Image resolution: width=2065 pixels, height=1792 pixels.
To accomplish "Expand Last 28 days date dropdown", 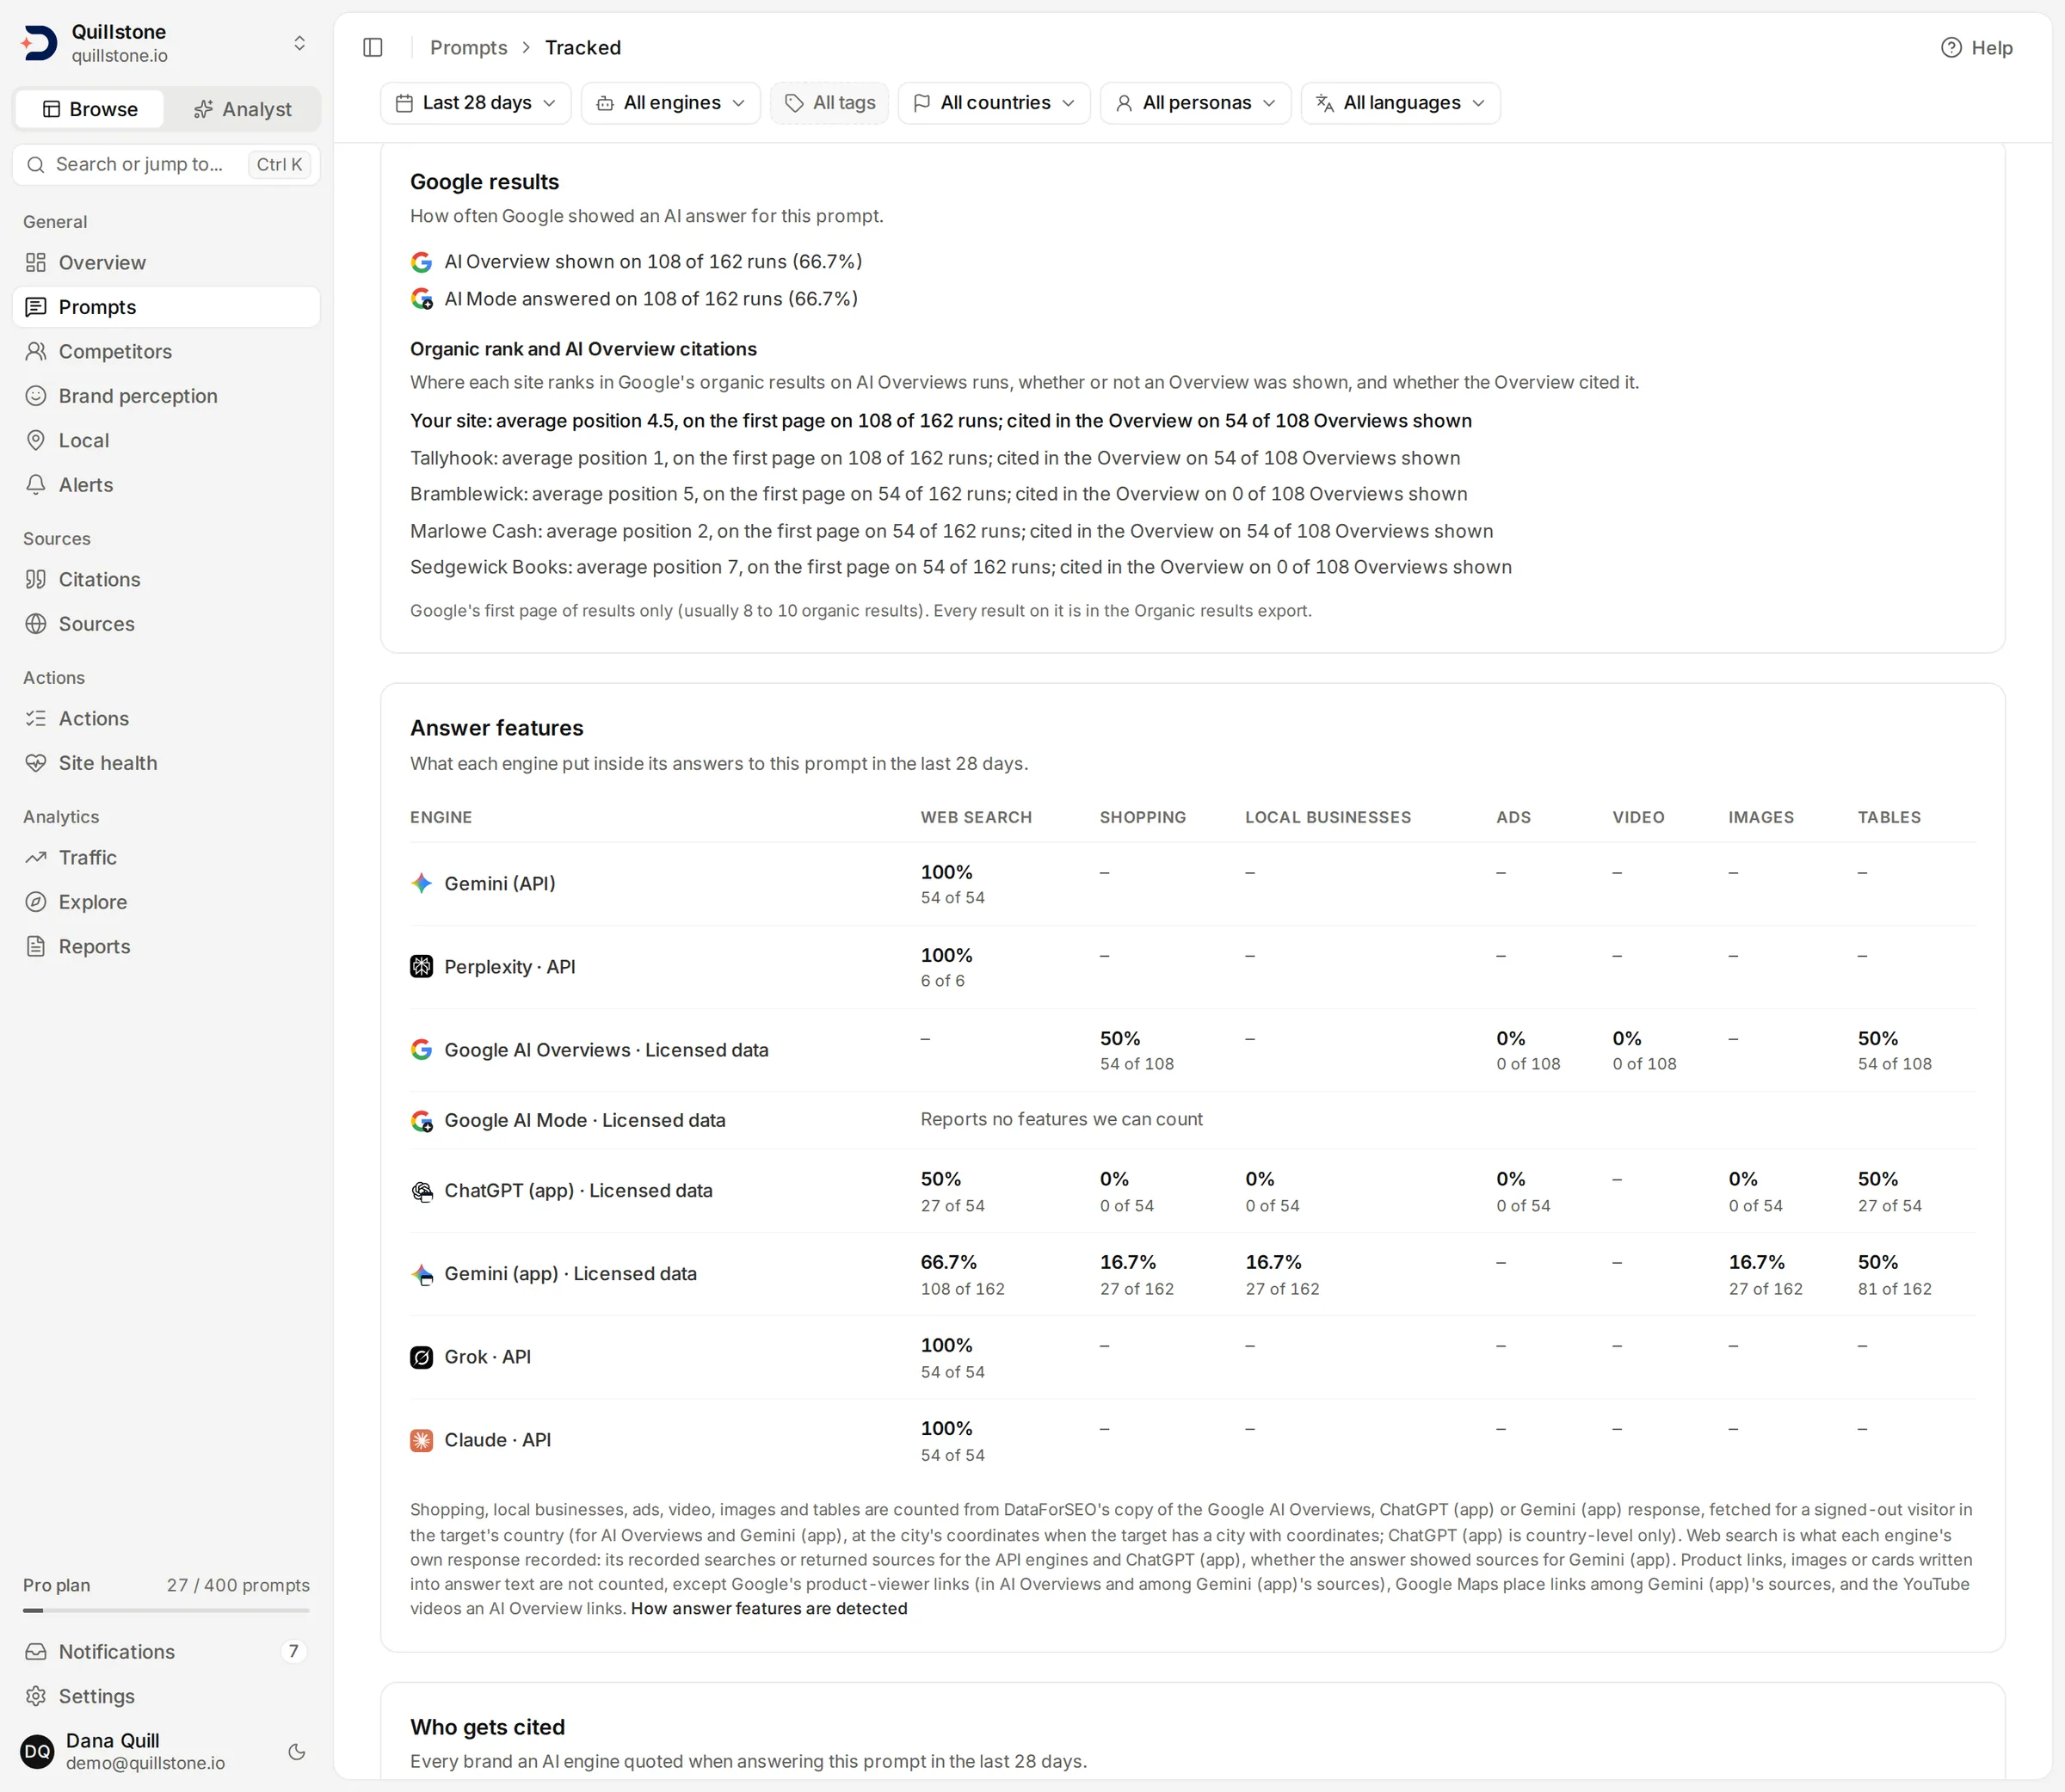I will 475,103.
